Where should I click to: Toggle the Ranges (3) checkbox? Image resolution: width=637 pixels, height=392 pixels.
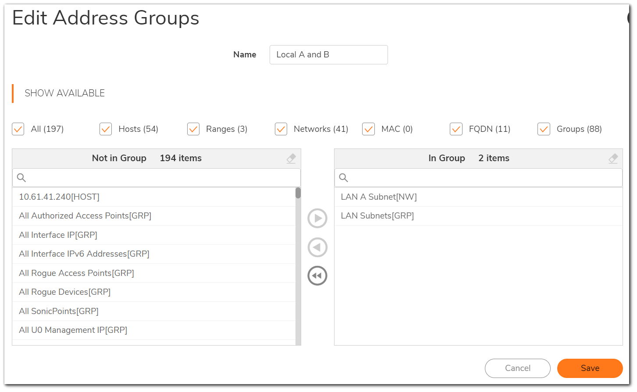[x=193, y=129]
